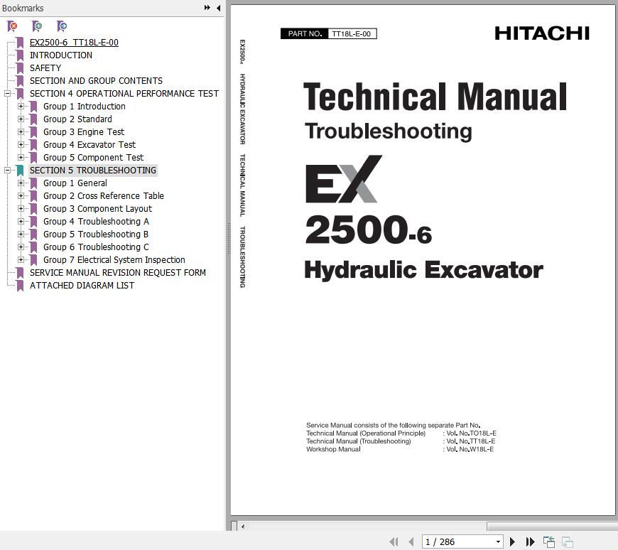Select Group 4 Troubleshooting A bookmark
This screenshot has height=550, width=618.
[96, 222]
